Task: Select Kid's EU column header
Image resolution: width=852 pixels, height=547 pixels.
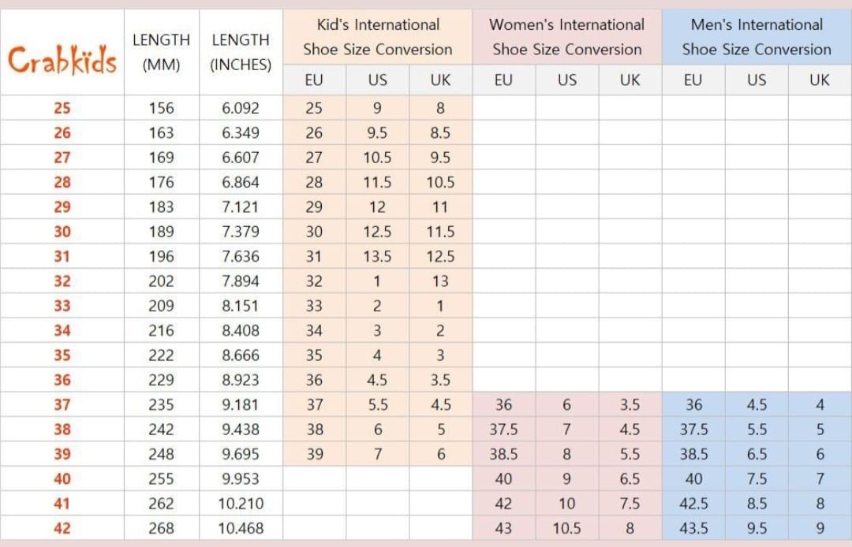Action: (x=314, y=80)
